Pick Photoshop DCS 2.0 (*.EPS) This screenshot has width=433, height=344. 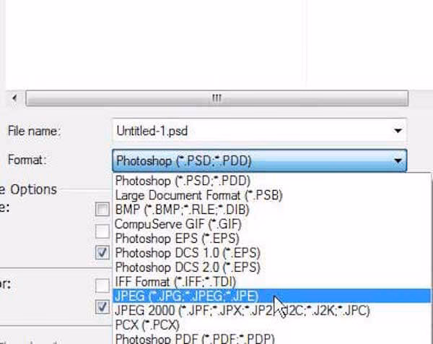tap(271, 267)
